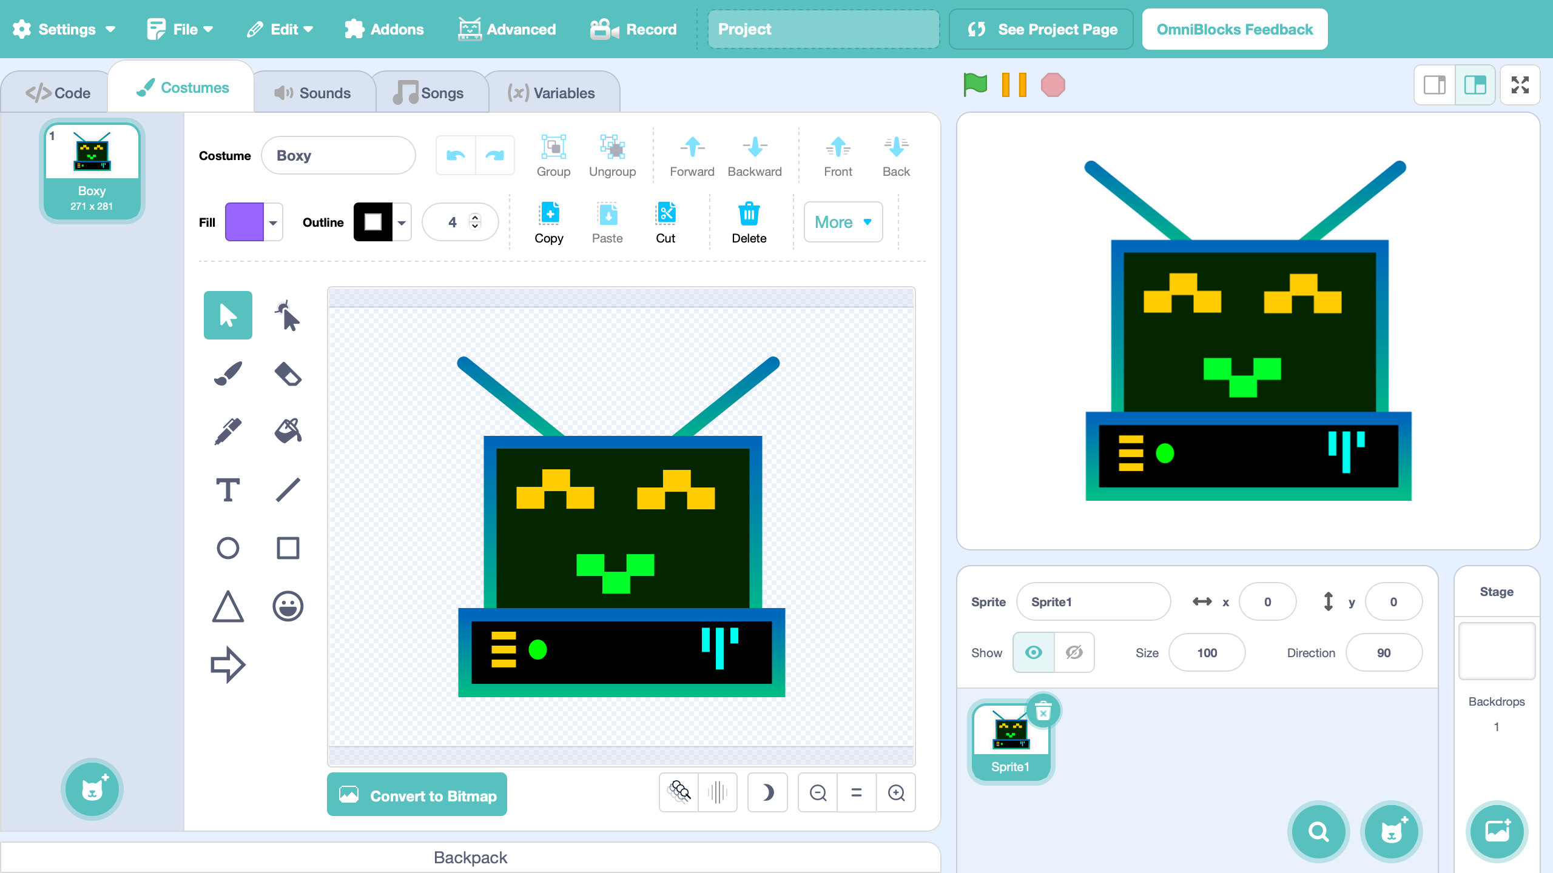The height and width of the screenshot is (873, 1553).
Task: Click OmniBlocks Feedback button
Action: click(x=1235, y=29)
